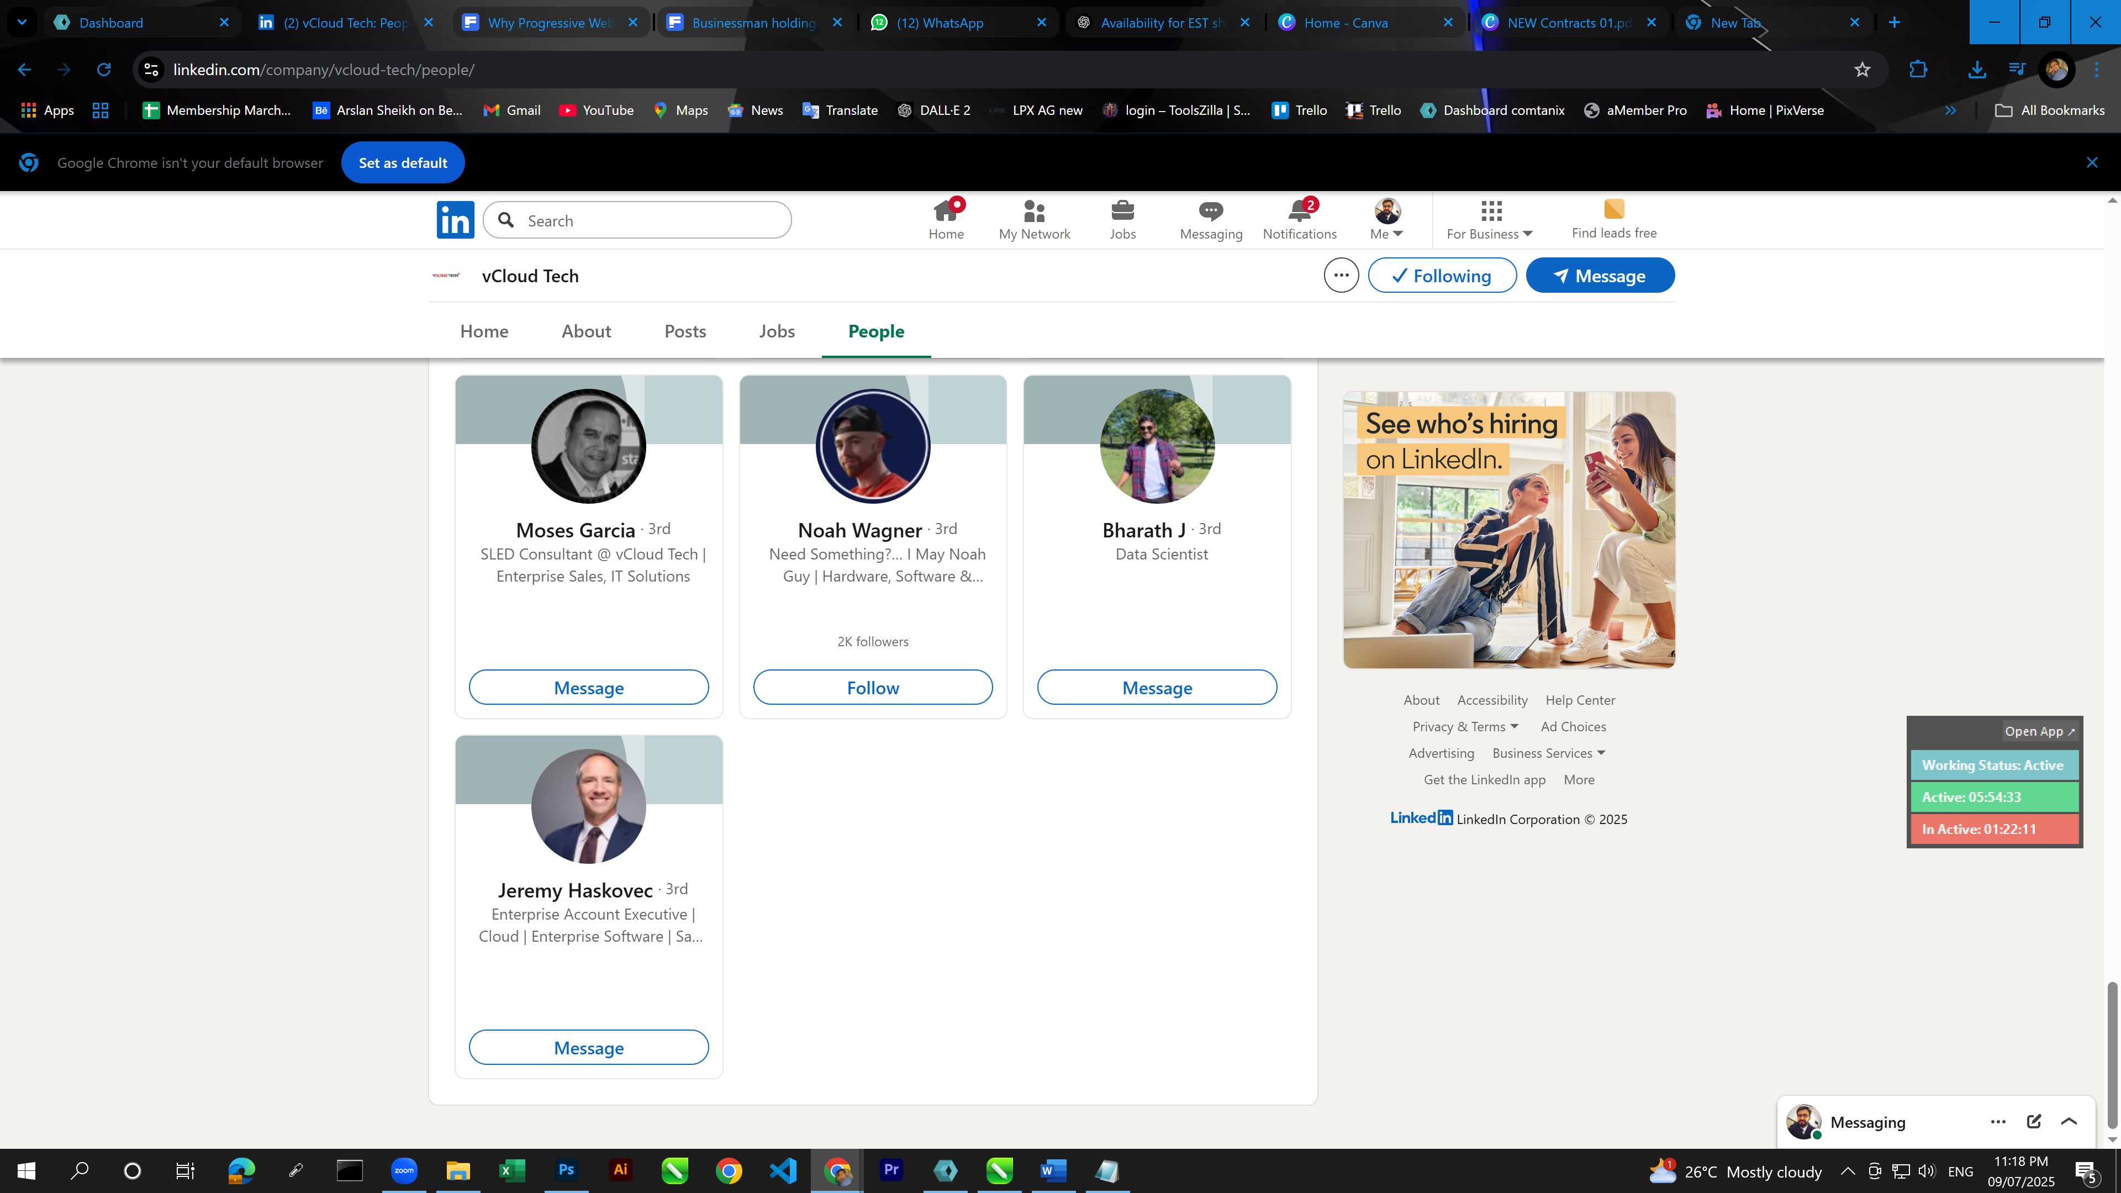Open My Network in LinkedIn navigation
The height and width of the screenshot is (1193, 2121).
[1034, 220]
